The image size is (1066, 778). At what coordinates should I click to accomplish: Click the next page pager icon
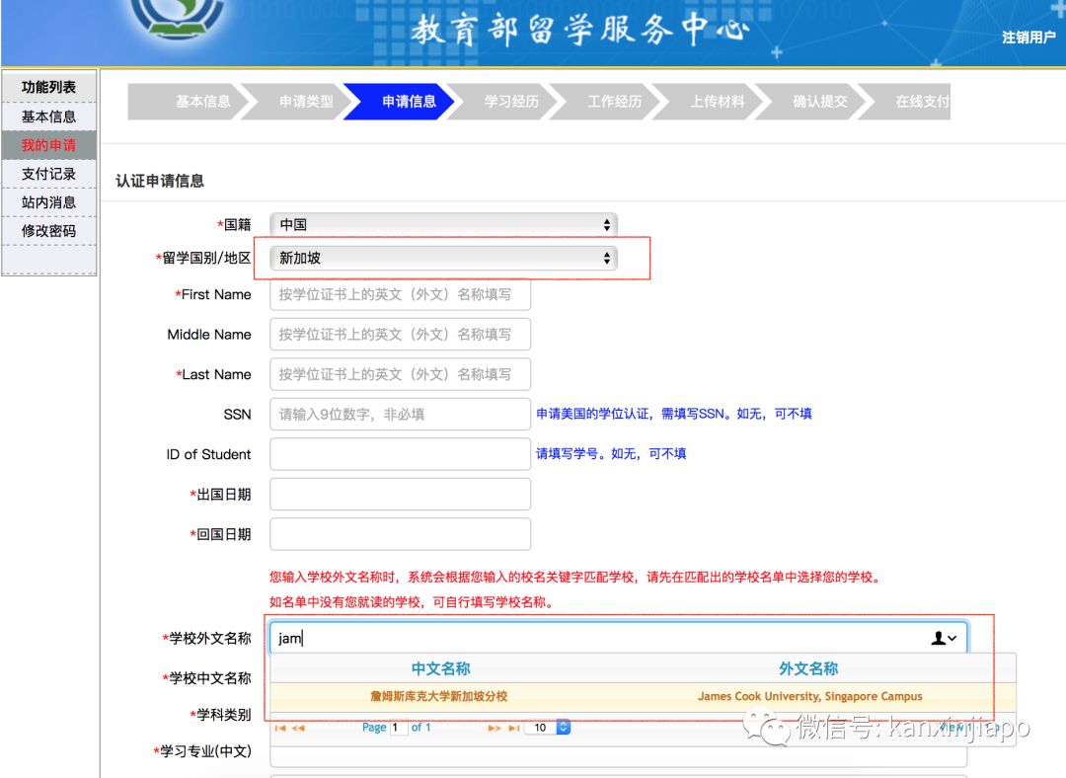point(495,728)
